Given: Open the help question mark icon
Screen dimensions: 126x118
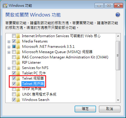Looking at the screenshot, I should tap(118, 15).
